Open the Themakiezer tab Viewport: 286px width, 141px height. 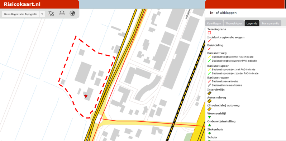point(234,24)
